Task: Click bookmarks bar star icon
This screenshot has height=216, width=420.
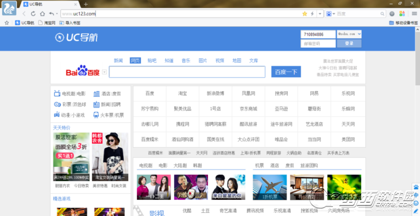Action: tap(7, 23)
